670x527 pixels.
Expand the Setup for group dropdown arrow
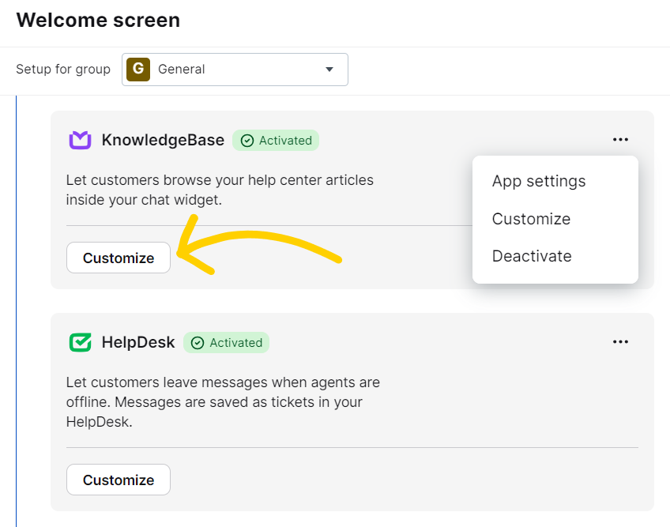coord(329,70)
